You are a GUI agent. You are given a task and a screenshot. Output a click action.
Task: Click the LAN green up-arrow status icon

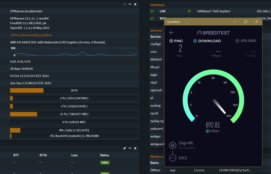coord(189,11)
